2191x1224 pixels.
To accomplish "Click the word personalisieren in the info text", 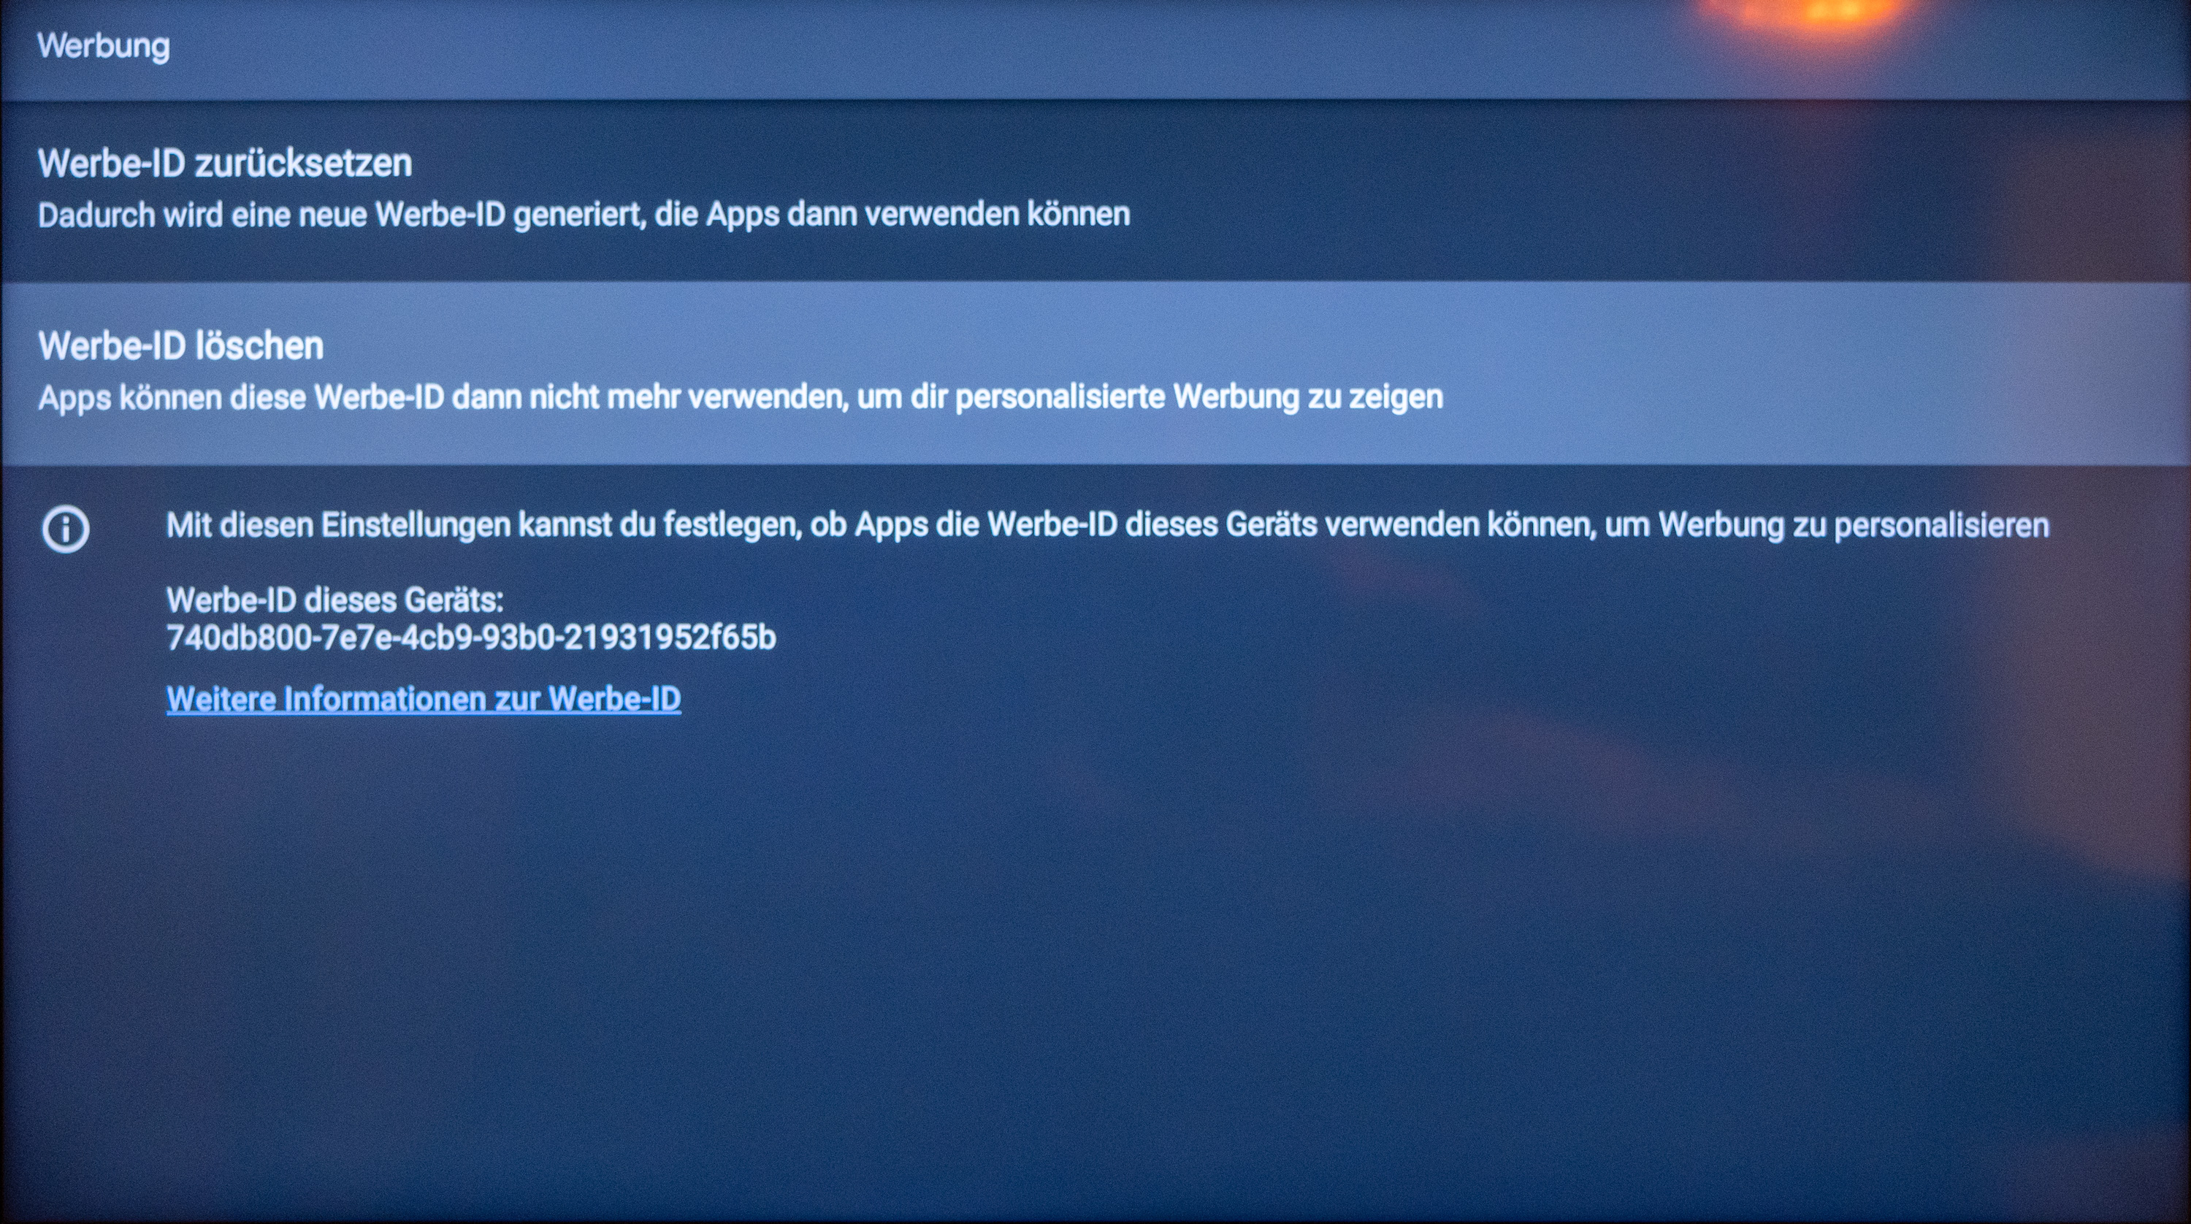I will pos(1941,526).
